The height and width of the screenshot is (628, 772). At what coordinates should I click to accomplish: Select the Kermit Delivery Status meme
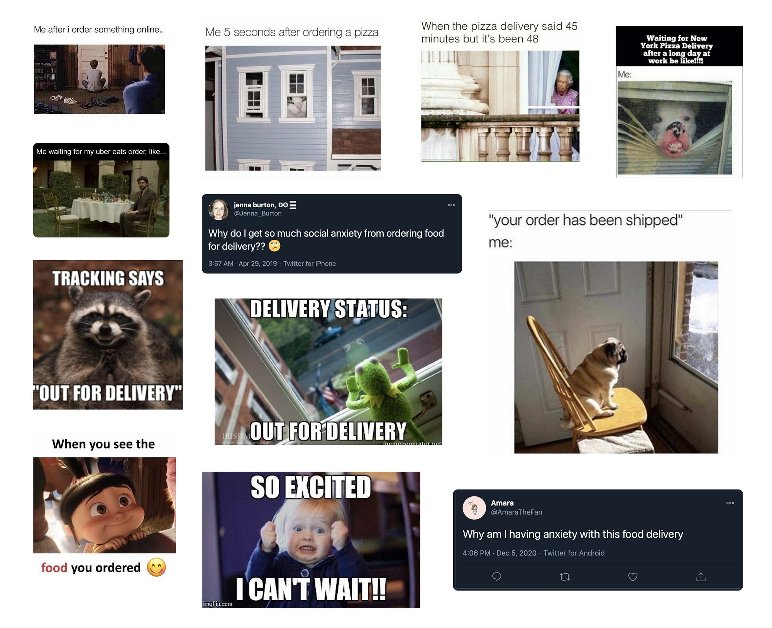(328, 372)
